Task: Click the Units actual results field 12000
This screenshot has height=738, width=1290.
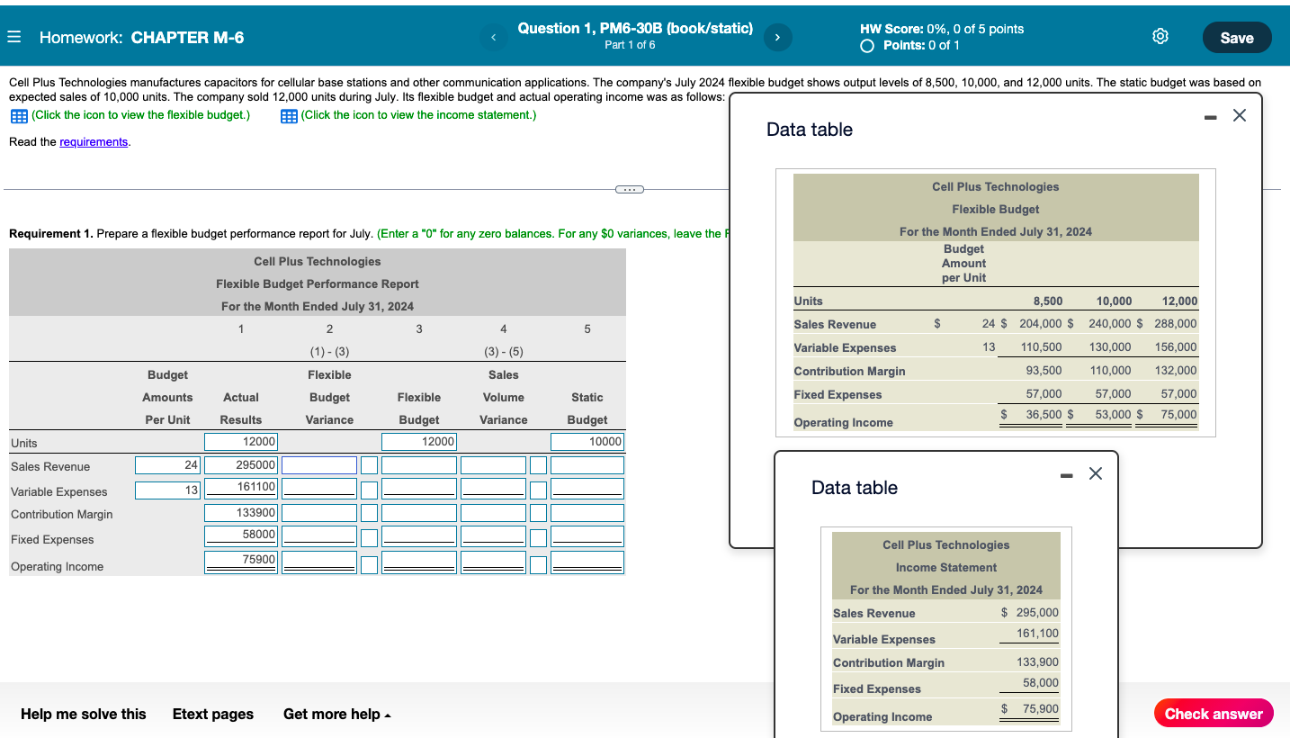Action: pyautogui.click(x=241, y=442)
